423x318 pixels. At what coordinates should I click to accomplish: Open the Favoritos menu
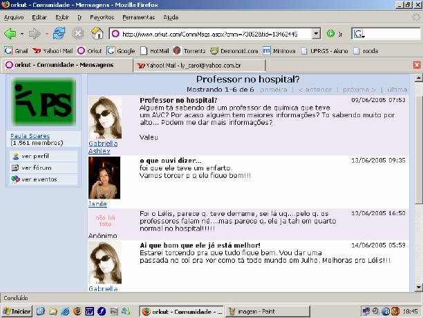click(x=102, y=15)
